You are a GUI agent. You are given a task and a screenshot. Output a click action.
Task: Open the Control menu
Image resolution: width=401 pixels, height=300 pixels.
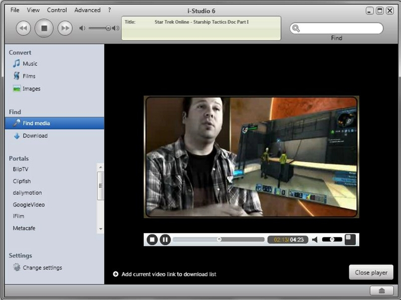pyautogui.click(x=57, y=10)
